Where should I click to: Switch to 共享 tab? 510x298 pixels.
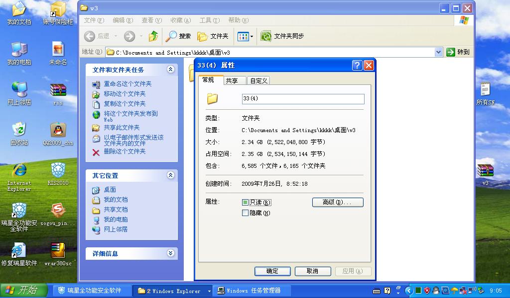[x=235, y=81]
